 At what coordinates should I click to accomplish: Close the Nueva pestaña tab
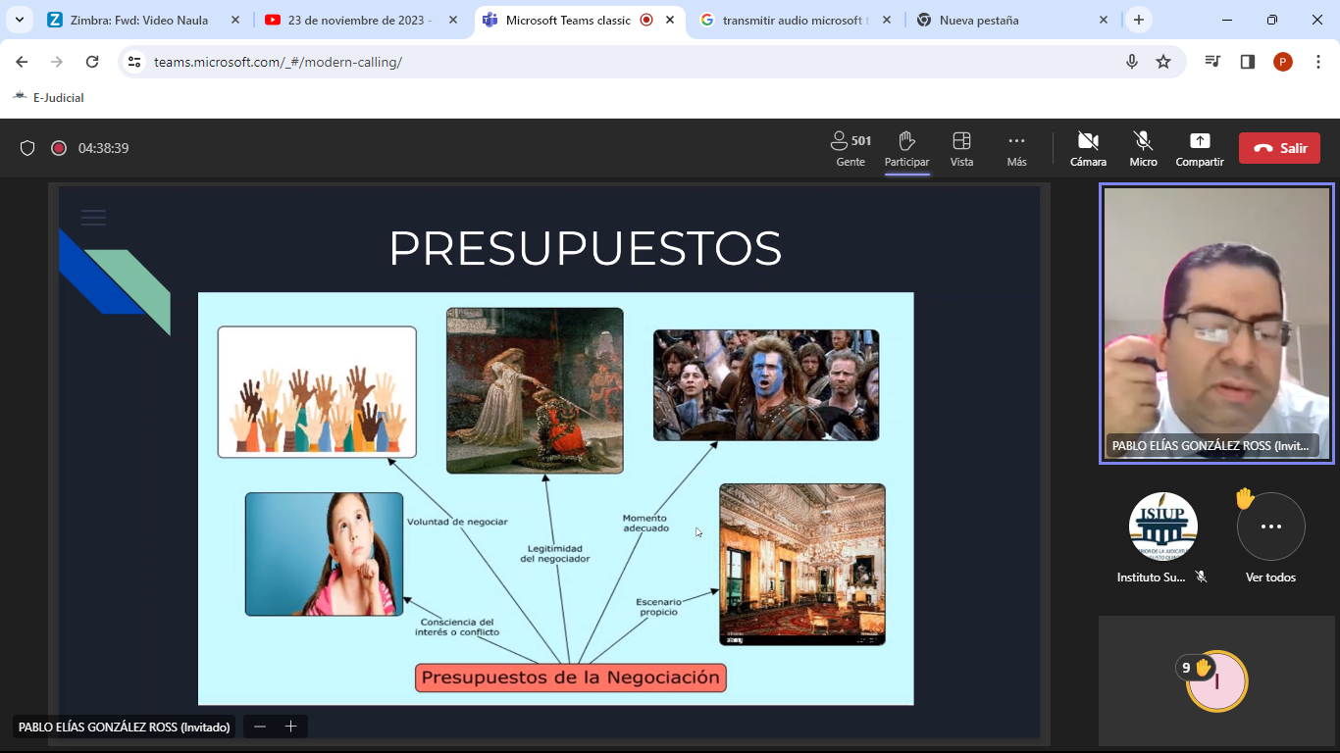tap(1104, 20)
